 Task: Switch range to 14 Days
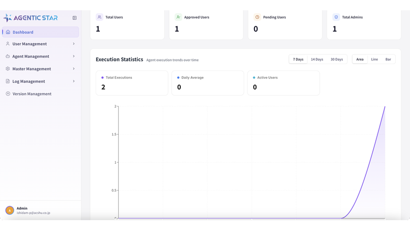317,59
